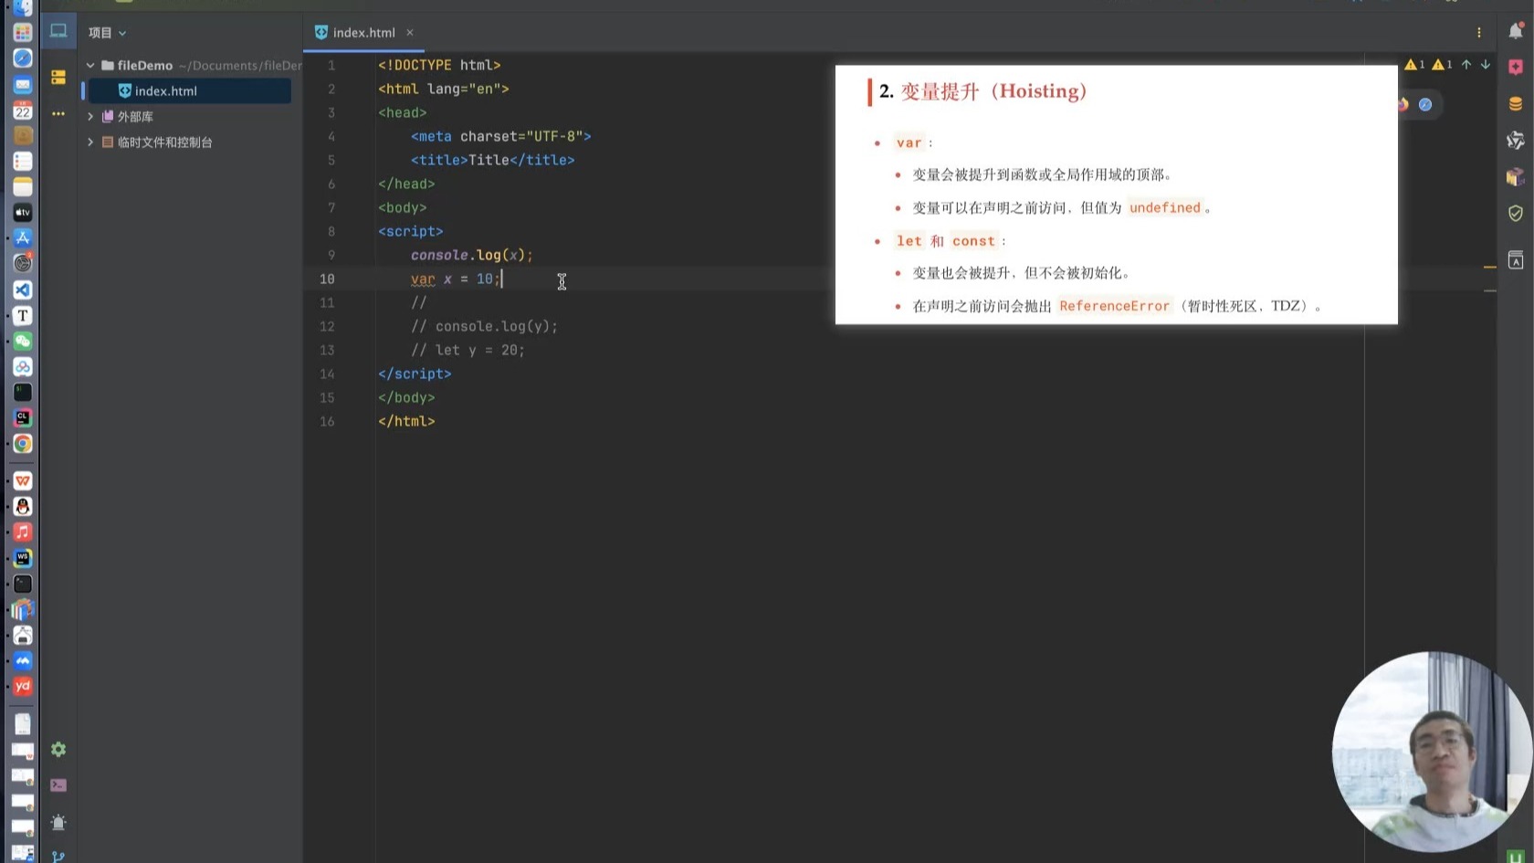Image resolution: width=1534 pixels, height=863 pixels.
Task: Expand the 临时文件和控制台 node
Action: click(x=90, y=142)
